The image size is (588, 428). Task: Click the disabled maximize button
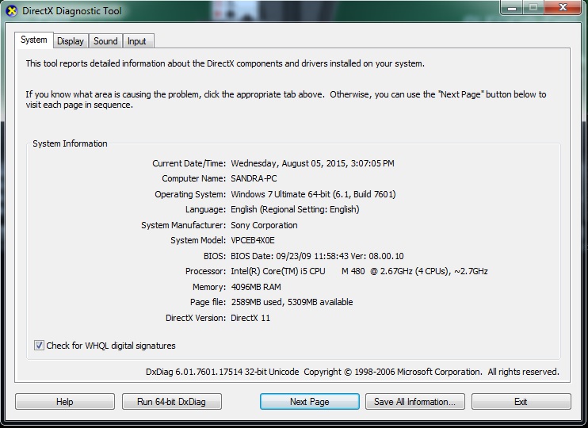coord(533,7)
